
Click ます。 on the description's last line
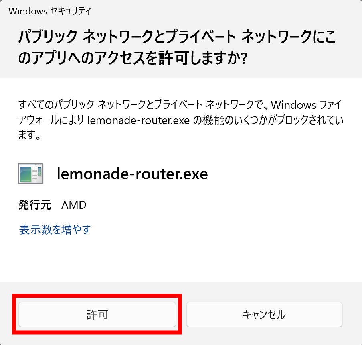click(30, 136)
